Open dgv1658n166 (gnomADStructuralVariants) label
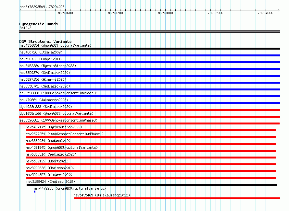 57,113
